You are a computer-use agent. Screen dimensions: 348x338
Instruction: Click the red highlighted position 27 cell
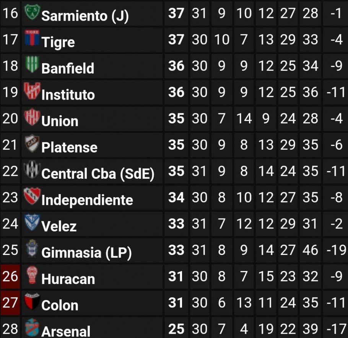[x=10, y=303]
